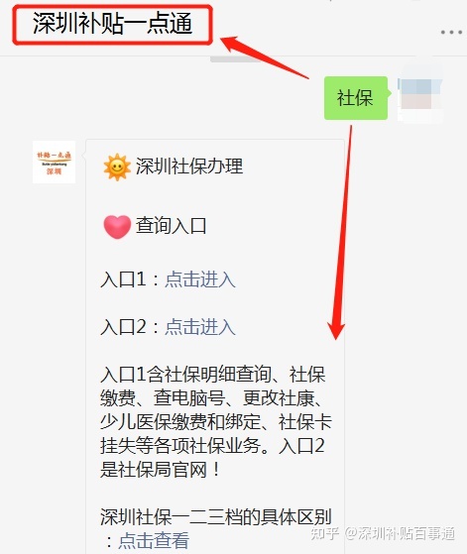Click the 深圳社保一二三档的具体区别 text
The width and height of the screenshot is (467, 554).
pos(215,517)
